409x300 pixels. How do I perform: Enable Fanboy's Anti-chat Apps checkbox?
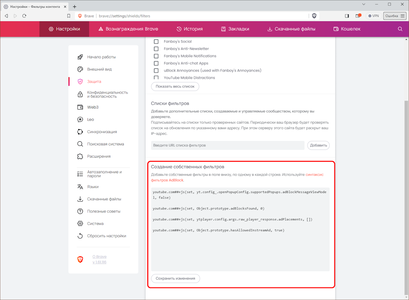156,63
